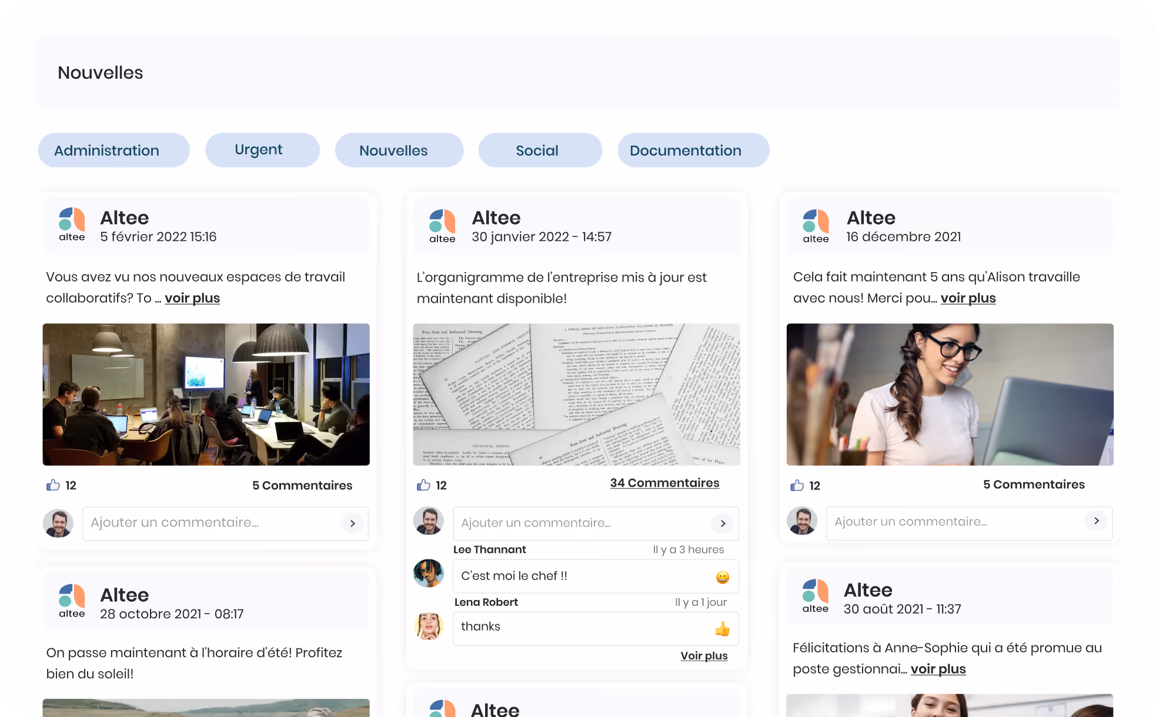Filter by Administration tag

coord(113,150)
